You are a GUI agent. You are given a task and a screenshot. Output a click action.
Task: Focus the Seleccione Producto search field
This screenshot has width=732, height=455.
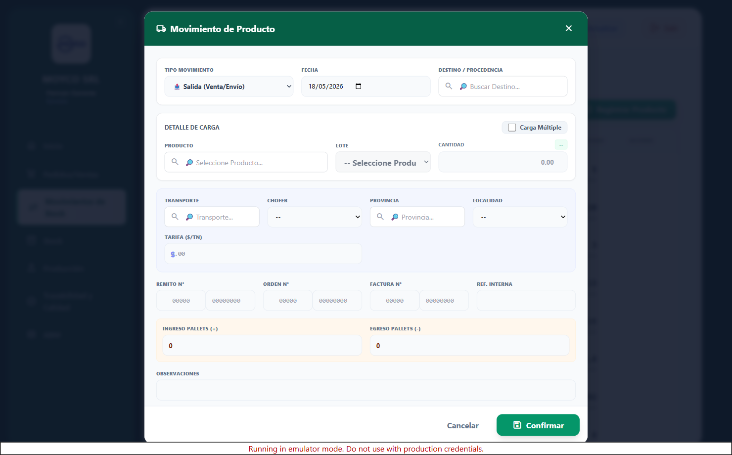tap(246, 162)
